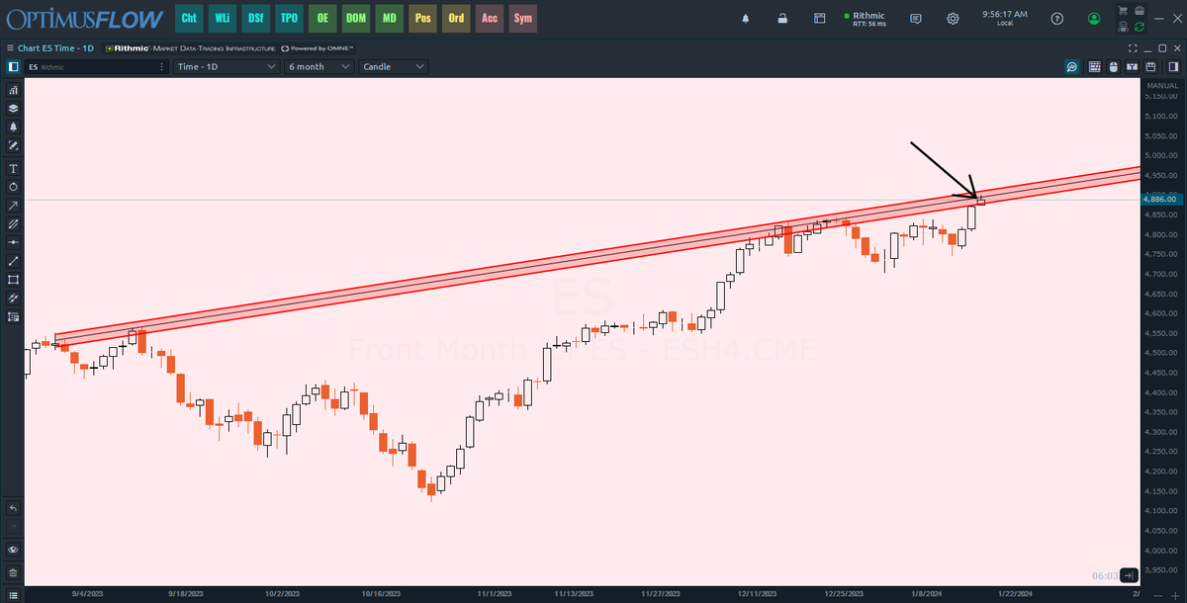This screenshot has width=1187, height=603.
Task: Select the Arrow drawing tool
Action: click(12, 206)
